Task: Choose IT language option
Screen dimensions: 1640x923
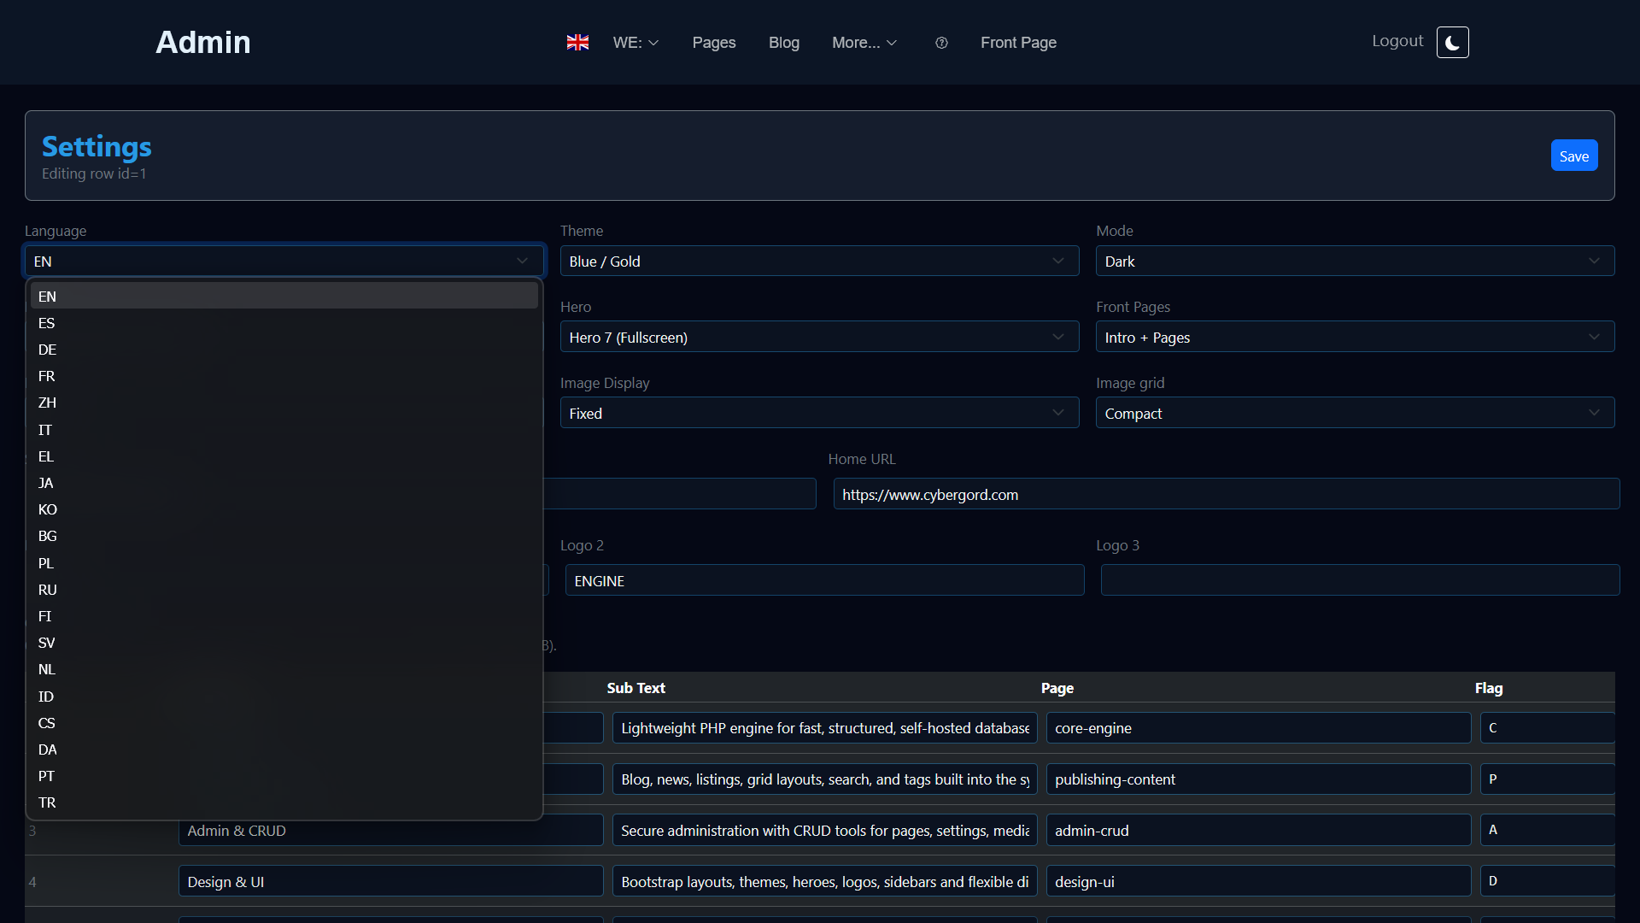Action: point(284,430)
